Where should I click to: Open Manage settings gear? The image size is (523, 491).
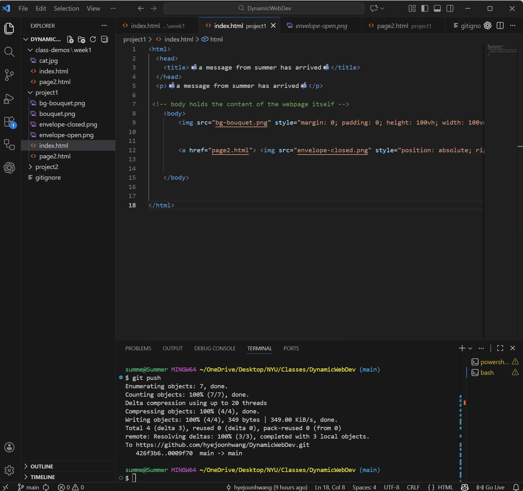9,470
